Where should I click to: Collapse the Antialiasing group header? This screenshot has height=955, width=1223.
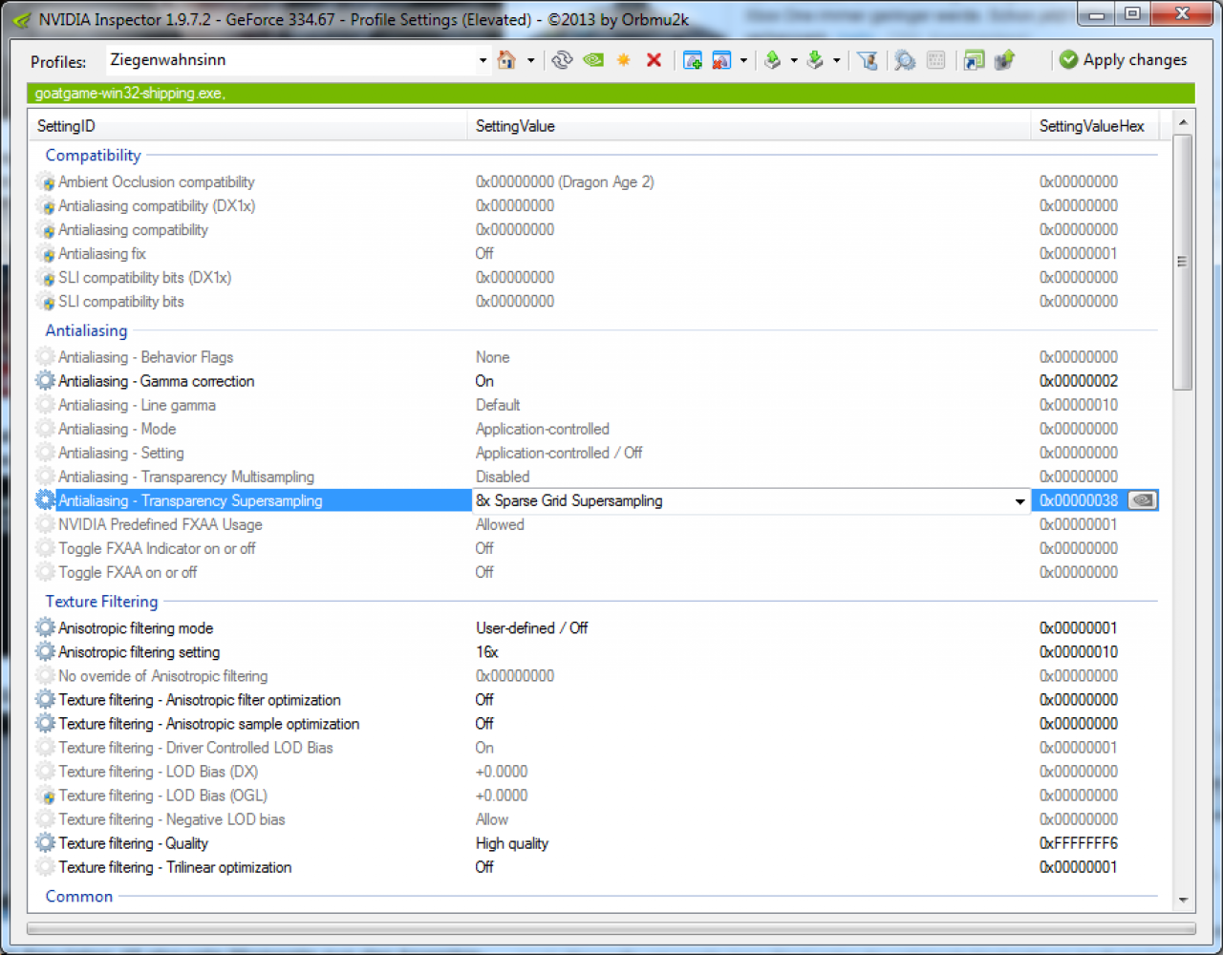(86, 330)
